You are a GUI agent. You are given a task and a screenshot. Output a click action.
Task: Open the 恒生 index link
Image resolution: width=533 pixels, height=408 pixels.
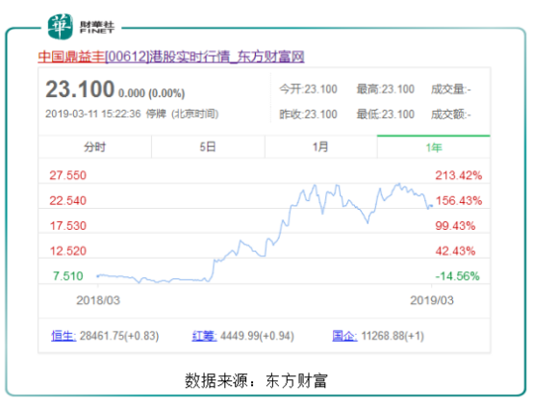tap(63, 336)
